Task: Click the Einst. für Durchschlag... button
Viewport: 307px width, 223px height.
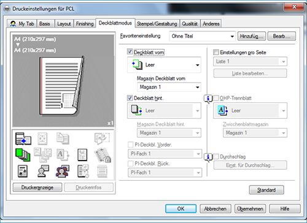Action: pyautogui.click(x=250, y=165)
